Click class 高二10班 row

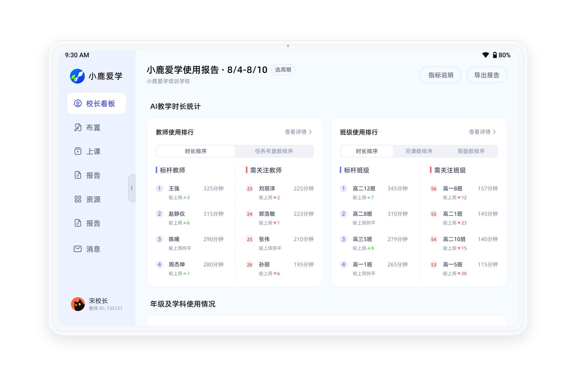(464, 243)
